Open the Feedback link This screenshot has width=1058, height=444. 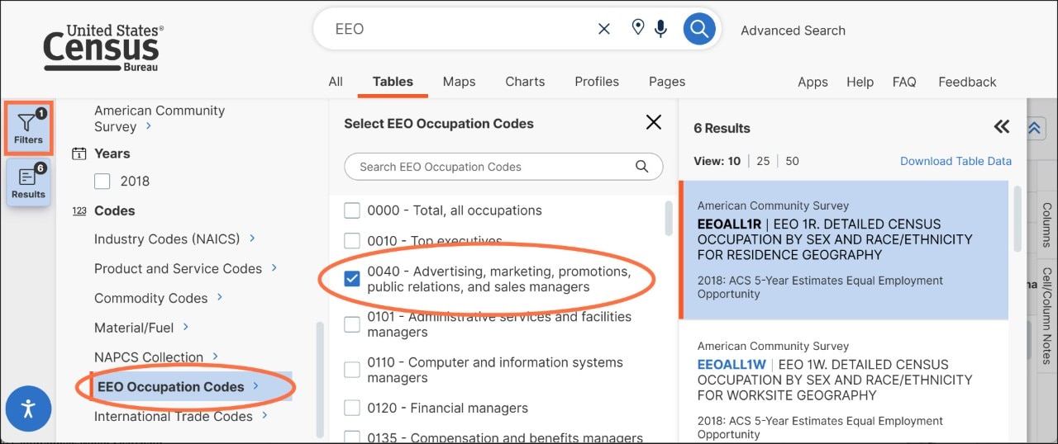(967, 82)
